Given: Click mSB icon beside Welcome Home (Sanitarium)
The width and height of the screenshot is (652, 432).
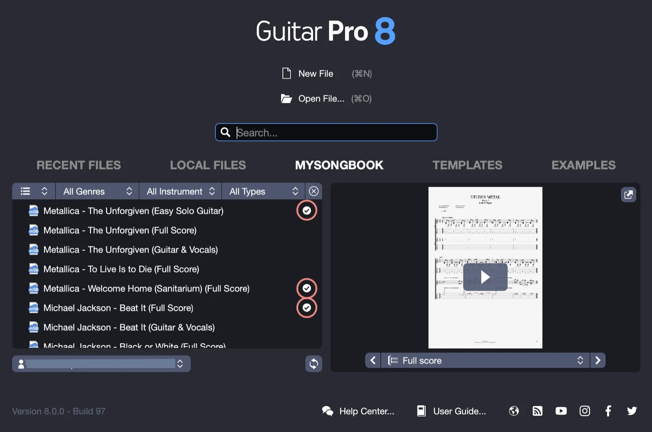Looking at the screenshot, I should 34,289.
